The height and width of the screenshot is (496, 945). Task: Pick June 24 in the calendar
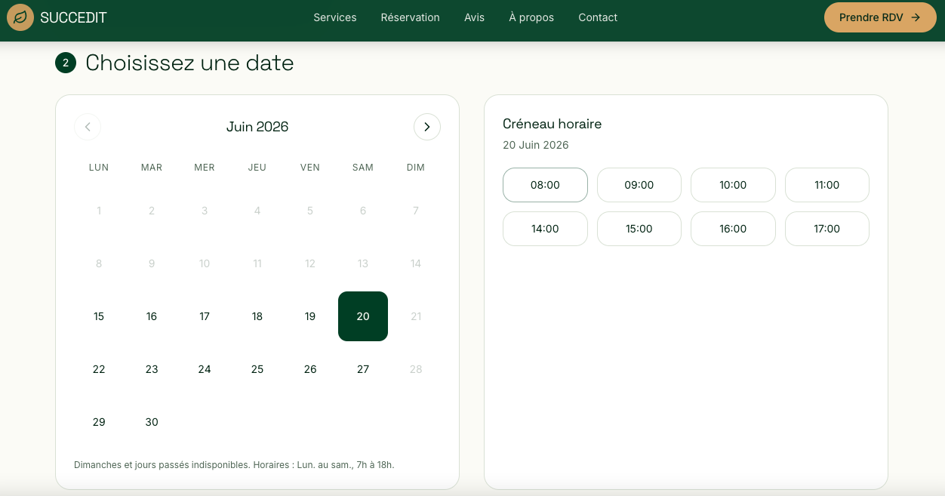point(205,369)
